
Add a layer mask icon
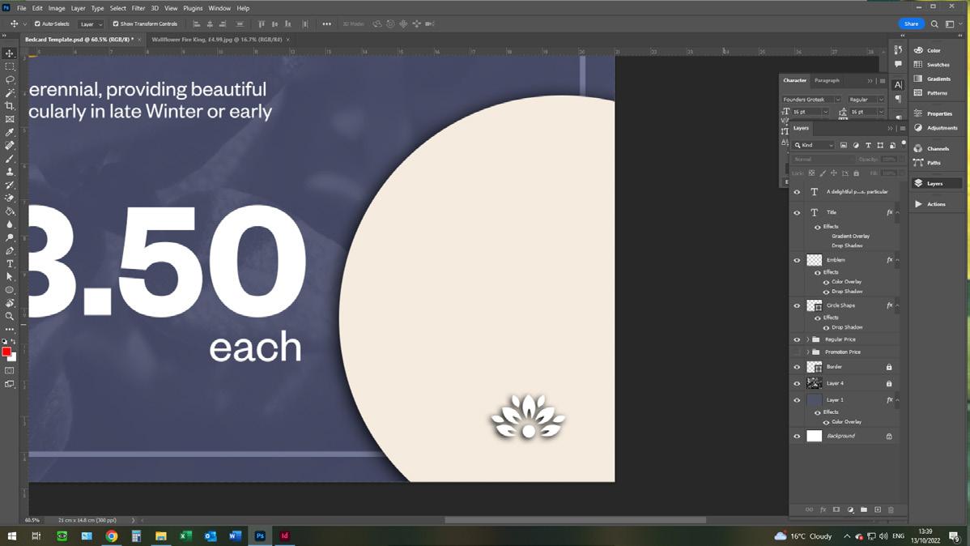click(836, 510)
